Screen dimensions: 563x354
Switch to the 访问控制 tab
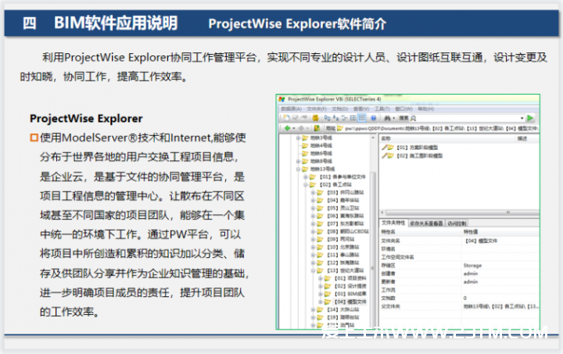click(x=457, y=223)
